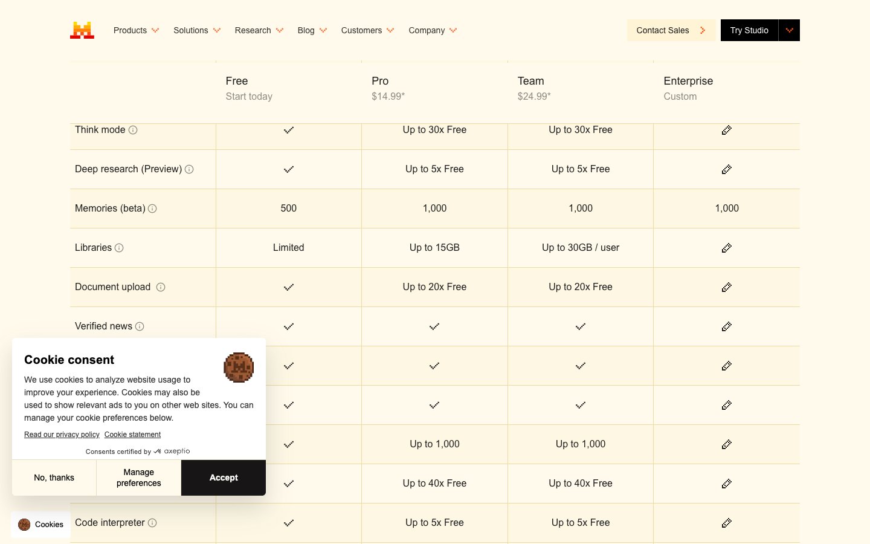Open the Read our privacy policy link

(62, 435)
